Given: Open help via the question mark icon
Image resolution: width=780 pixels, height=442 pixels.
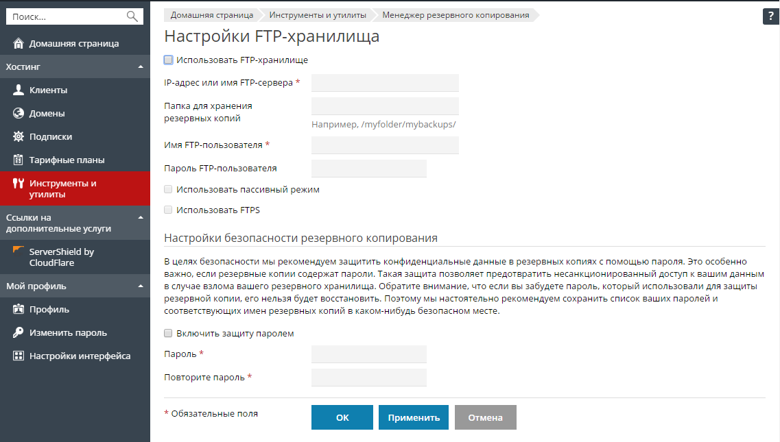Looking at the screenshot, I should 771,17.
